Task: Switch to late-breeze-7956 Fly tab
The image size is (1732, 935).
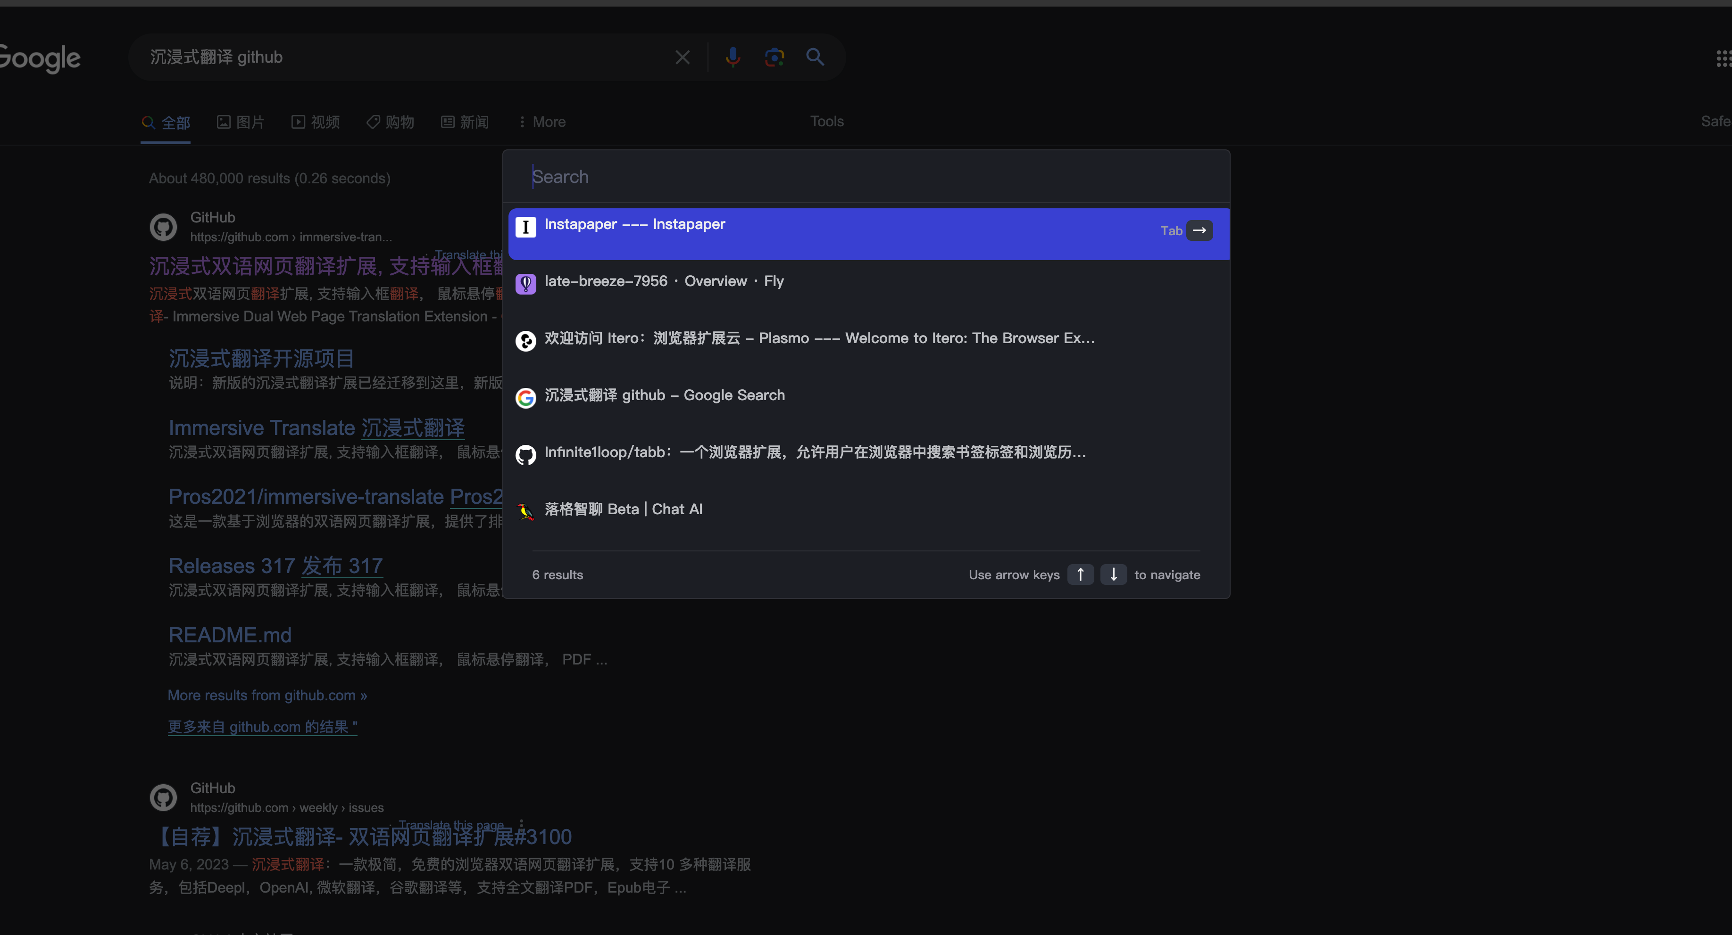Action: (x=664, y=281)
